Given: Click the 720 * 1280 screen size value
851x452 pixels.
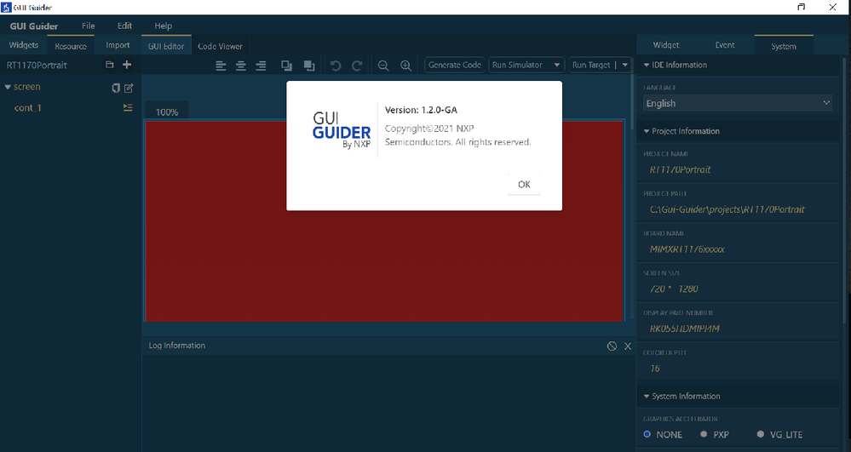Looking at the screenshot, I should (674, 289).
